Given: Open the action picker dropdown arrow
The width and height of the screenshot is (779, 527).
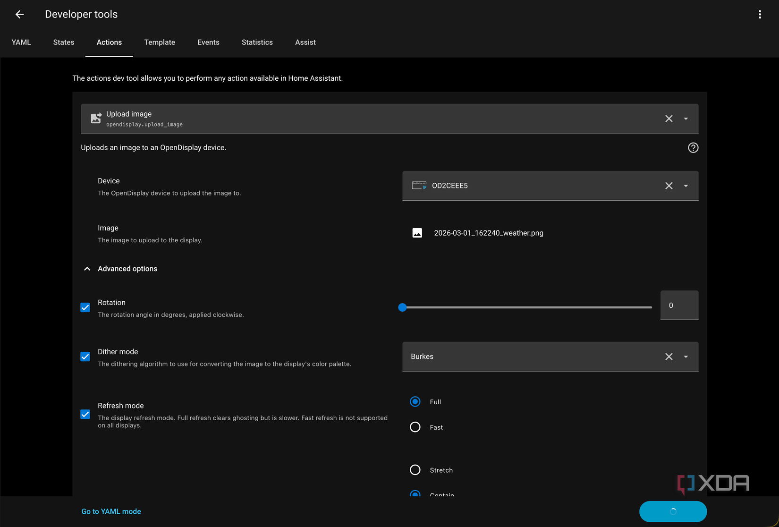Looking at the screenshot, I should click(x=686, y=119).
